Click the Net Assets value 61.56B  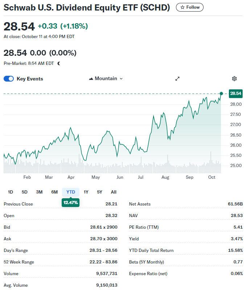tap(235, 204)
